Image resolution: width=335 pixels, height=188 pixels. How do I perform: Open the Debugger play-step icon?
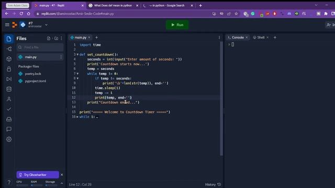point(9,79)
